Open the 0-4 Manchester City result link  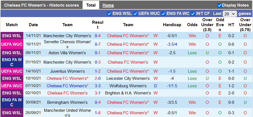(98, 36)
